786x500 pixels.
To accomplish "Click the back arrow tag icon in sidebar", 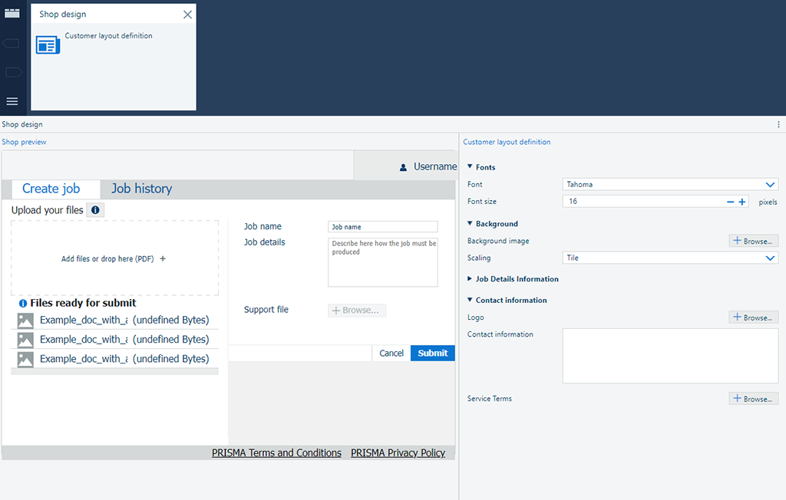I will point(12,44).
